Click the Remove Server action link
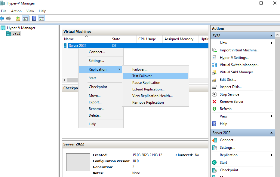Image resolution: width=280 pixels, height=177 pixels. point(232,102)
